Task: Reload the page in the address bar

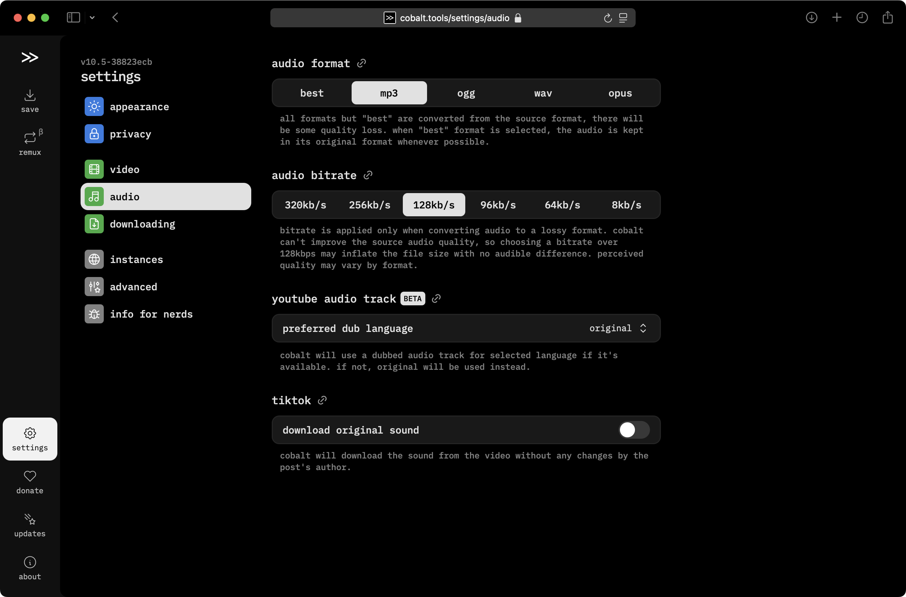Action: (x=608, y=18)
